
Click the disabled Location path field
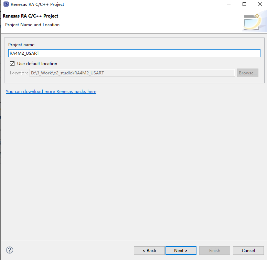[132, 73]
